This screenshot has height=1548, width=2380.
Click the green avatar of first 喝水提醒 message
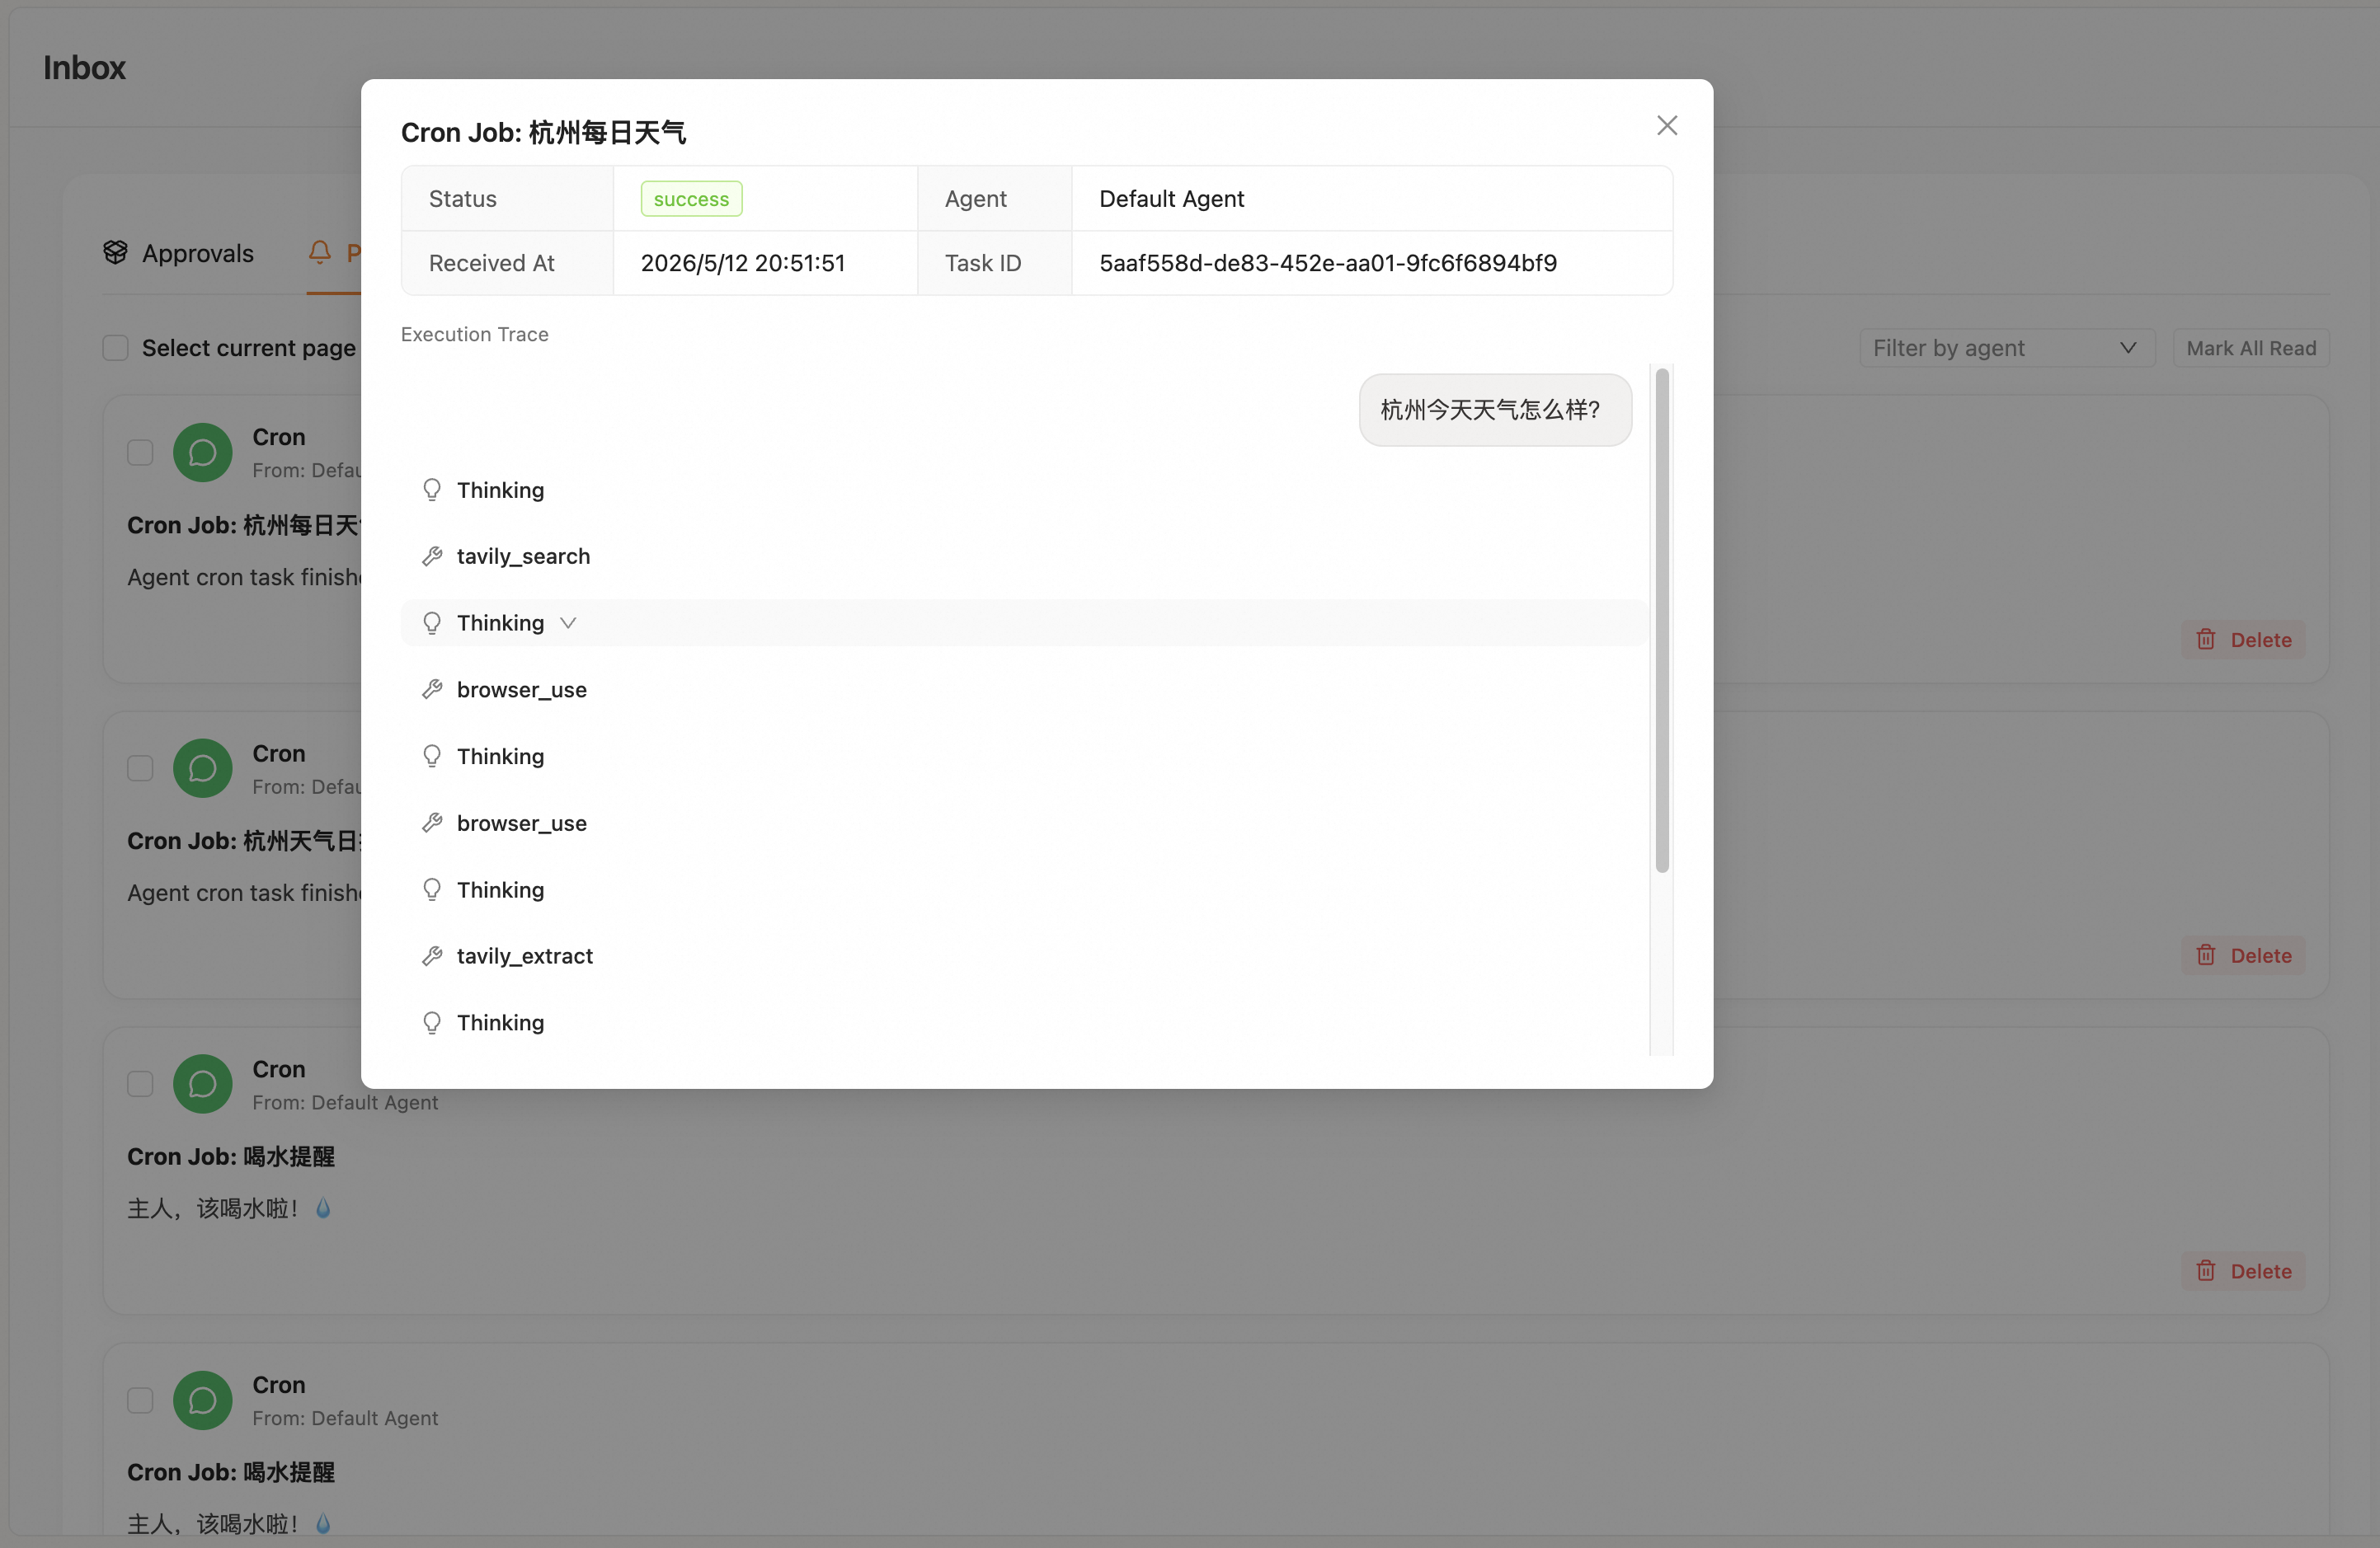click(x=203, y=1084)
